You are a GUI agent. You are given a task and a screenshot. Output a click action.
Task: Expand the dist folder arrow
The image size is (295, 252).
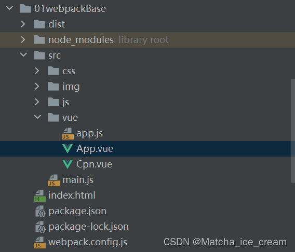point(23,24)
